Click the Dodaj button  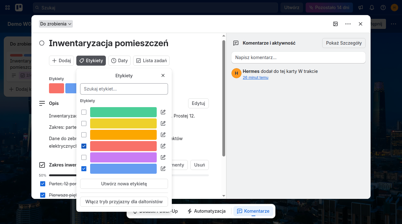(61, 61)
